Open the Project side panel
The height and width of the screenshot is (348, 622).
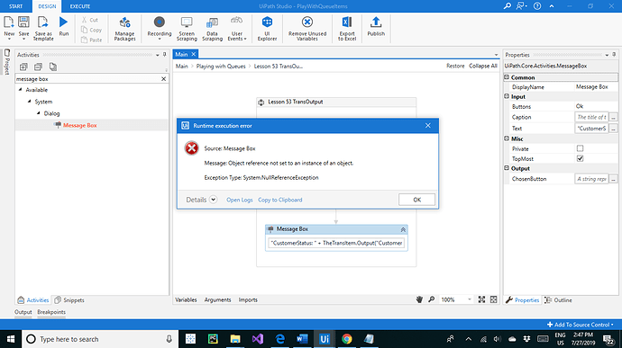(6, 62)
